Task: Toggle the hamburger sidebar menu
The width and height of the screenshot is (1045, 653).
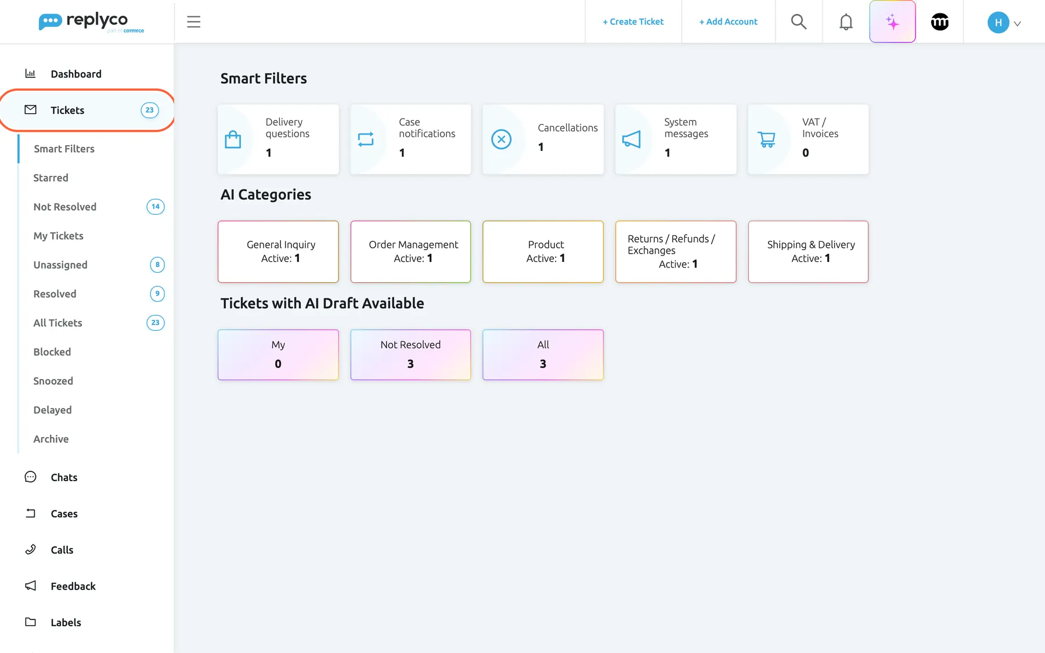Action: pos(194,22)
